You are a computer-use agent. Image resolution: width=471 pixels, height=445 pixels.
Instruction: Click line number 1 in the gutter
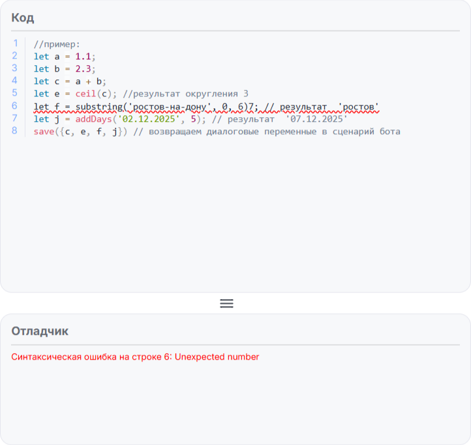click(15, 44)
